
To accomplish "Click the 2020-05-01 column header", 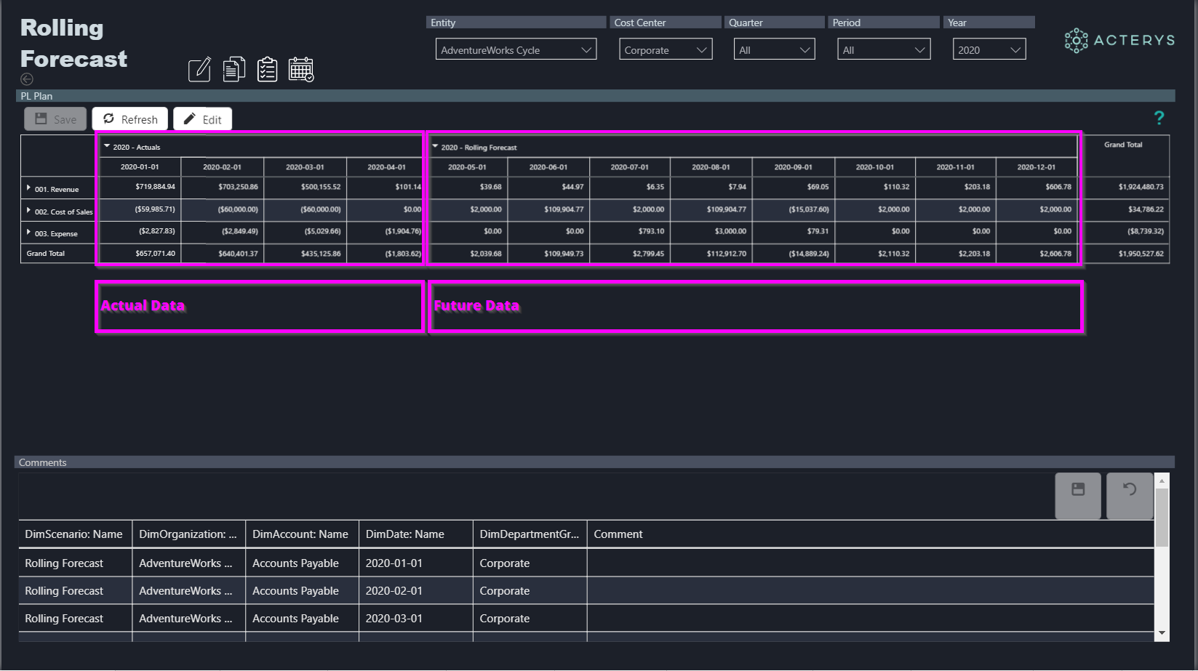I will click(467, 167).
